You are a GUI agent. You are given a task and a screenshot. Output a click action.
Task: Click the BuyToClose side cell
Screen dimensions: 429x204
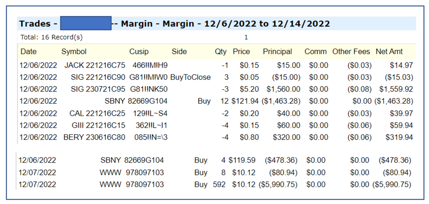190,77
